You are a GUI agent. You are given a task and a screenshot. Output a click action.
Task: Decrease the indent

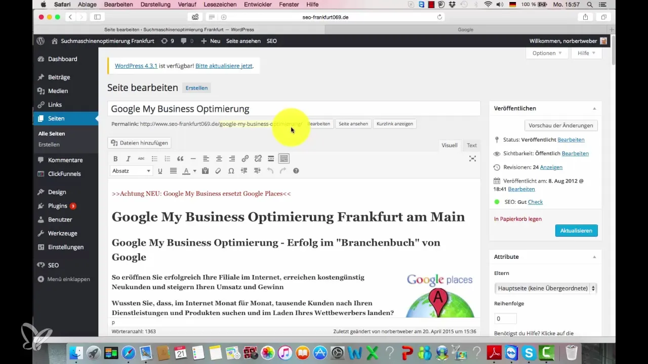244,171
